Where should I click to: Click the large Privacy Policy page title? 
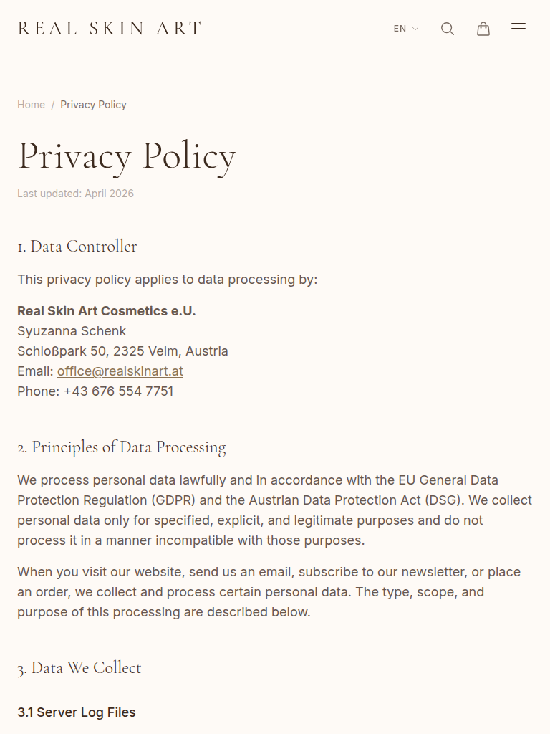[x=127, y=156]
